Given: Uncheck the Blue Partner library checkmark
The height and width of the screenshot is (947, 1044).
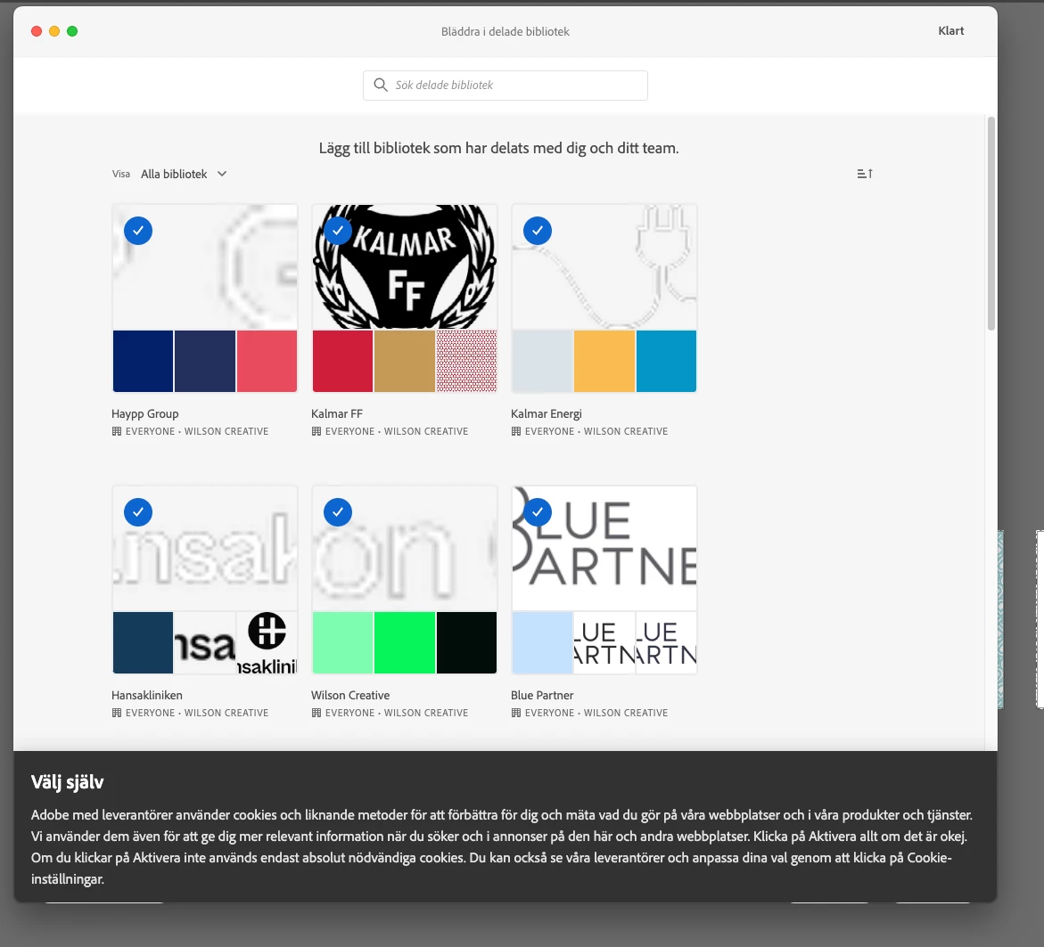Looking at the screenshot, I should [x=538, y=511].
